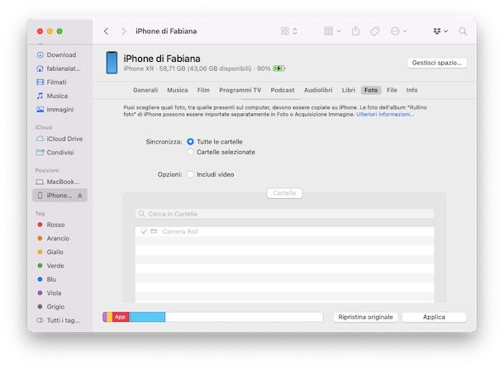Open iCloud Drive in the sidebar

[59, 139]
